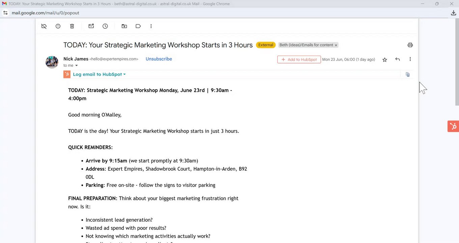Open the toolbar More options menu

click(151, 26)
